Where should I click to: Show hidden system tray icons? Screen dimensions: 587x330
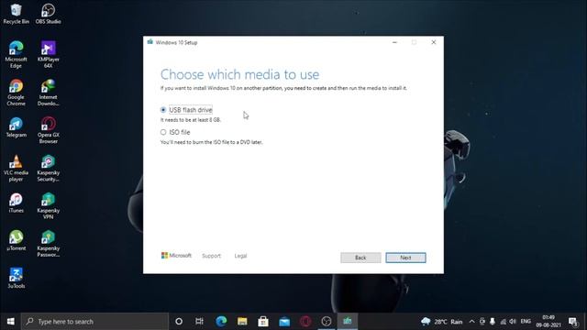[x=471, y=322]
